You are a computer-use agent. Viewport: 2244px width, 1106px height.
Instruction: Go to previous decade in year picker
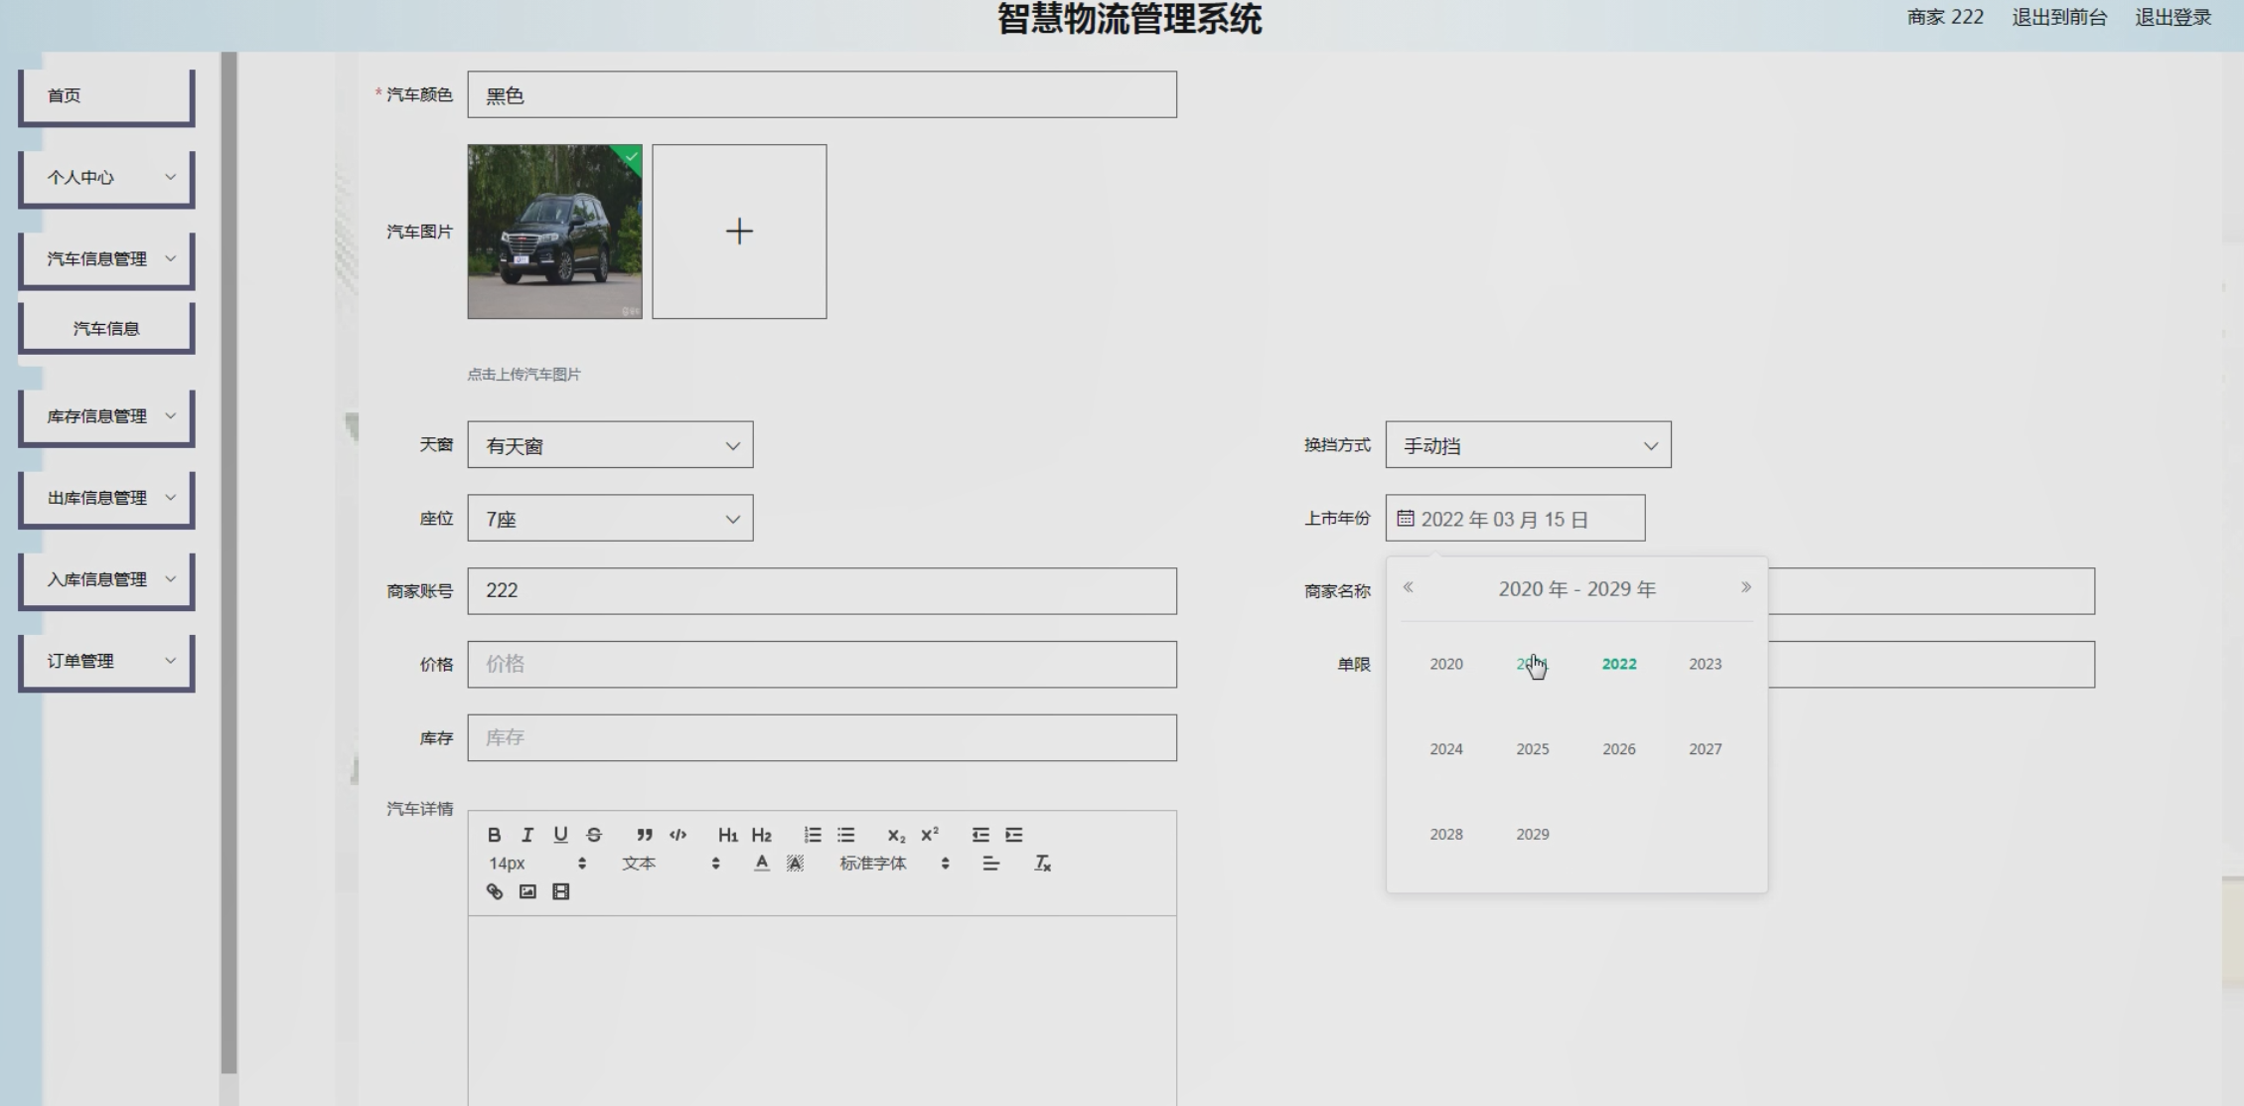tap(1408, 587)
